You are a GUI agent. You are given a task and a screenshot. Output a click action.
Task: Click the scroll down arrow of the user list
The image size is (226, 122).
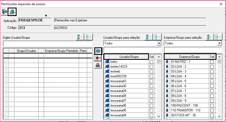(159, 117)
